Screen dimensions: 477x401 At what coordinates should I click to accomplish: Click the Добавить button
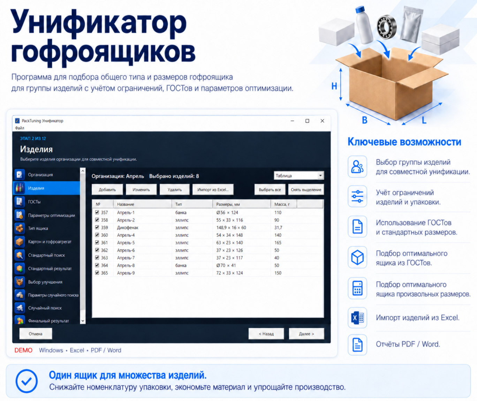(107, 190)
